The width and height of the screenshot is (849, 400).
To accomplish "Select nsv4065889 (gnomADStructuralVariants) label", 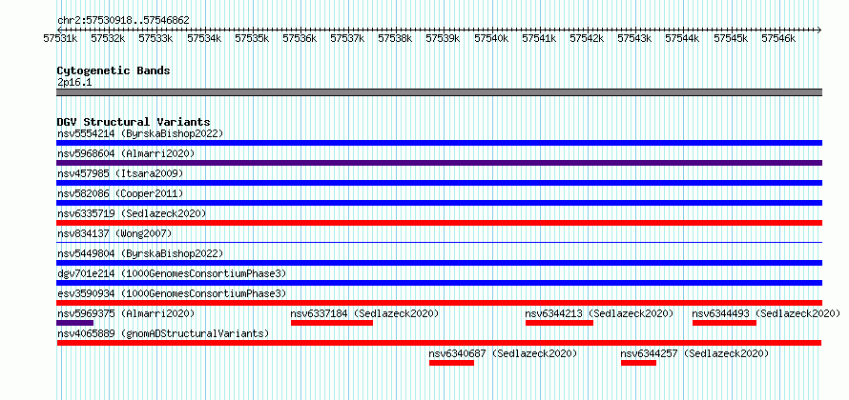I will [x=163, y=333].
